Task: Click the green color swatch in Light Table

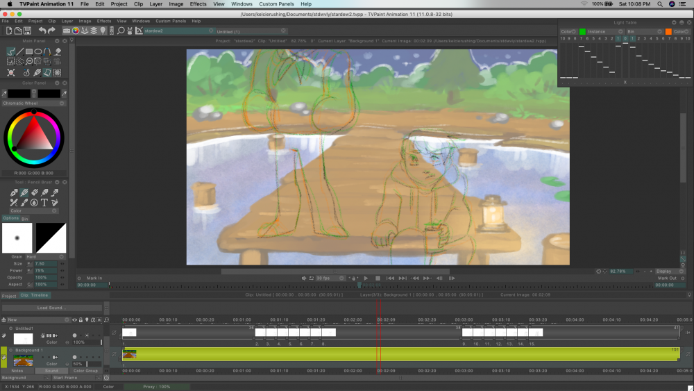Action: pos(582,31)
